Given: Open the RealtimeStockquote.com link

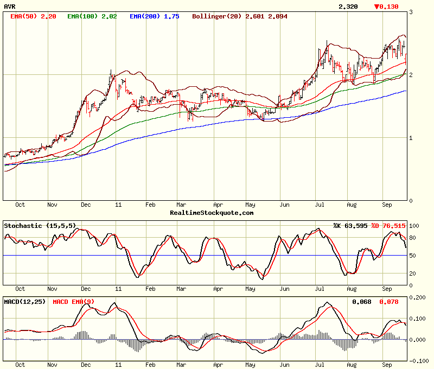Looking at the screenshot, I should [212, 213].
